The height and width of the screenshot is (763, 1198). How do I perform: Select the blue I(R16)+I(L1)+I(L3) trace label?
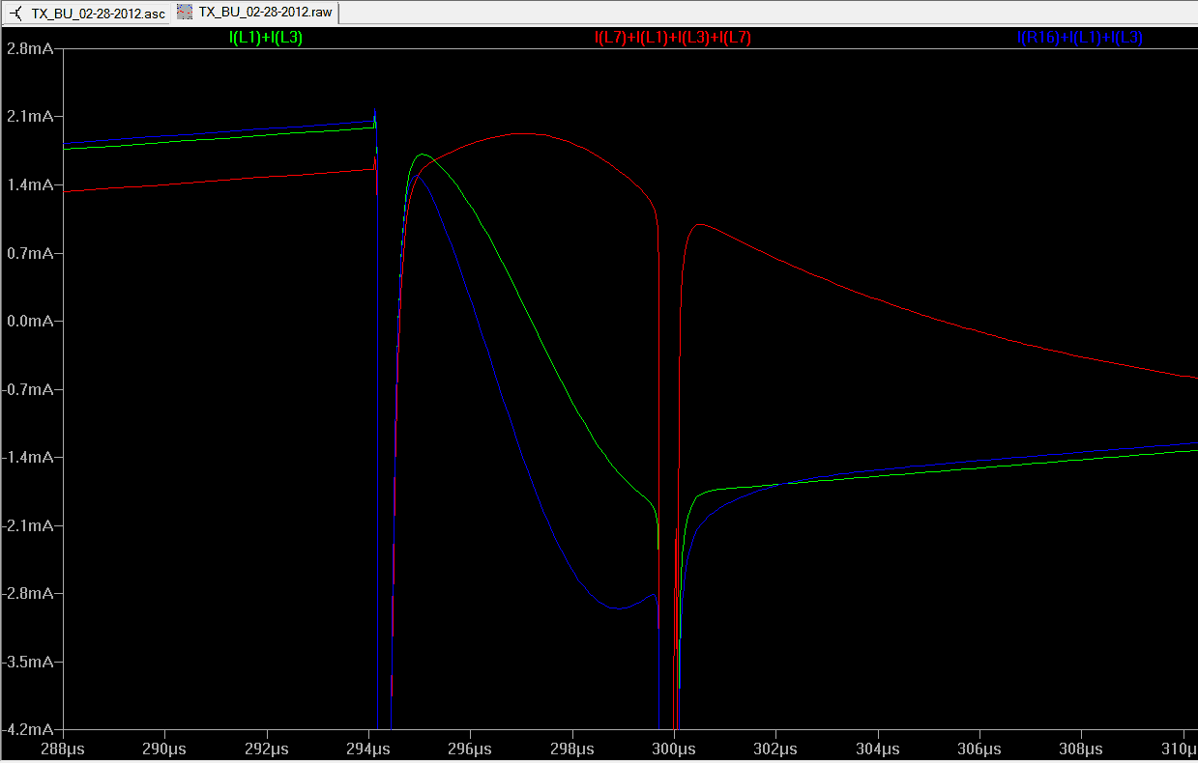[x=1079, y=38]
